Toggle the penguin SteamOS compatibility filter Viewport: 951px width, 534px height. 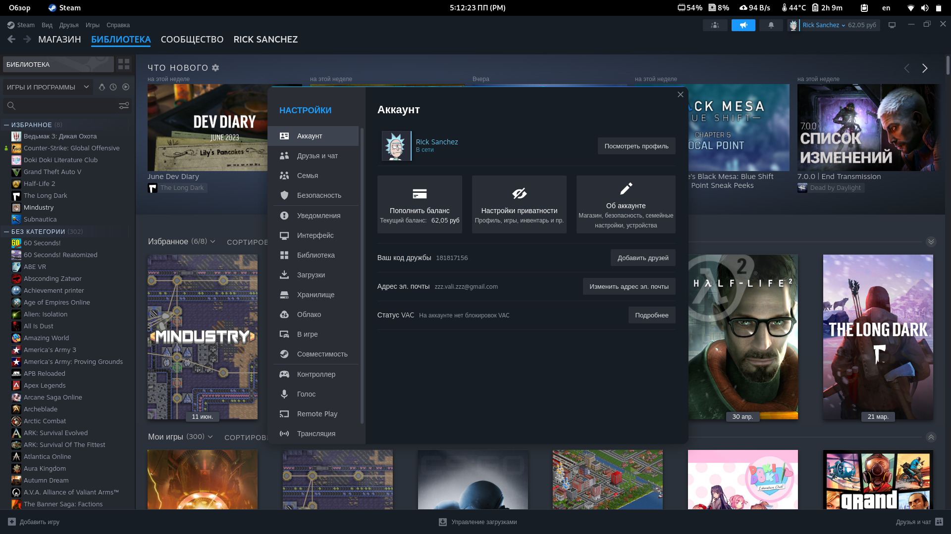(x=102, y=87)
